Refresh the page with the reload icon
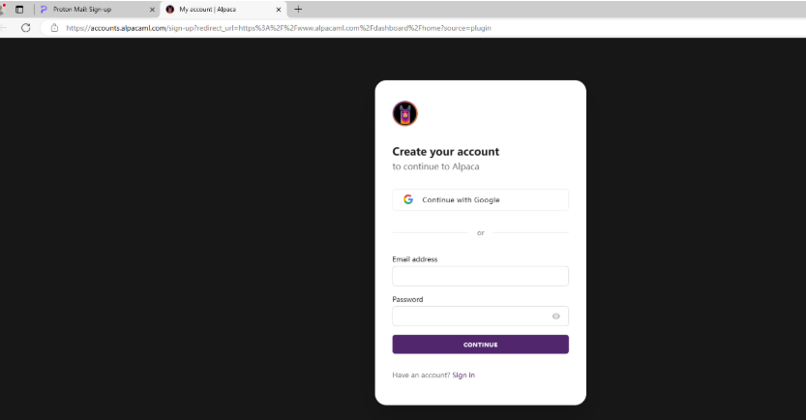The image size is (806, 420). pyautogui.click(x=26, y=28)
